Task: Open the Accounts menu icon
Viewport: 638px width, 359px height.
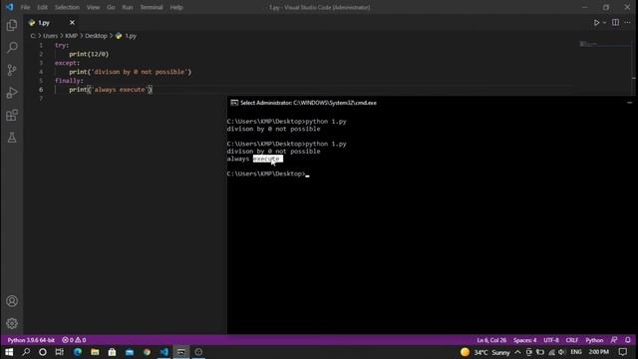Action: point(12,301)
